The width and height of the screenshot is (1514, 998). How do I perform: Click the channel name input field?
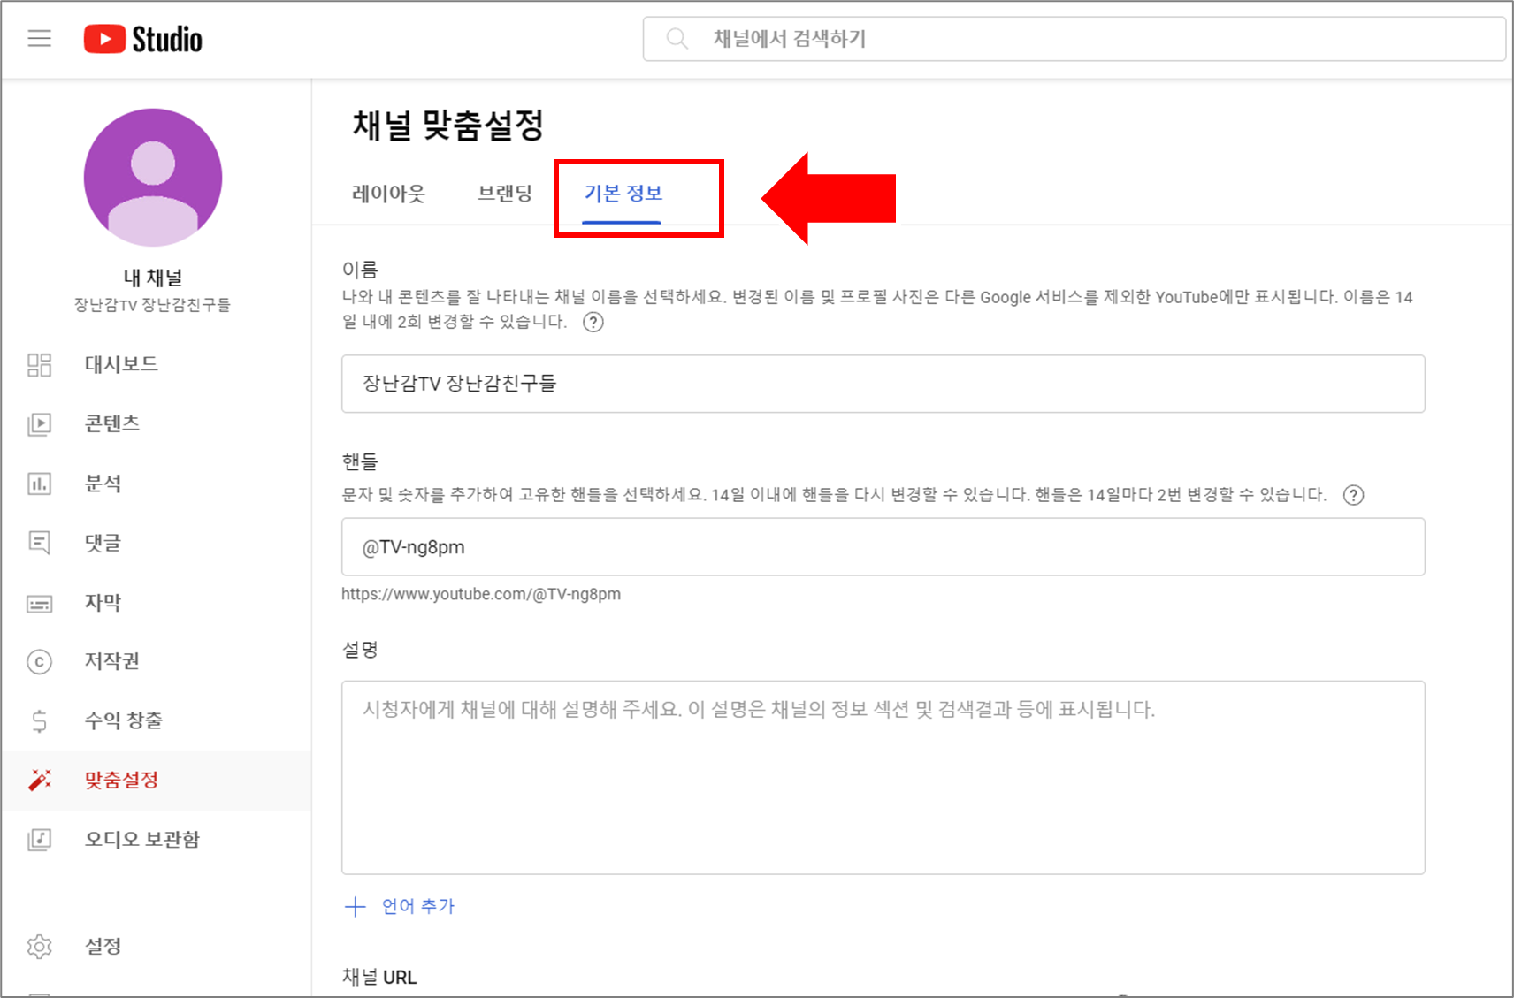[883, 384]
